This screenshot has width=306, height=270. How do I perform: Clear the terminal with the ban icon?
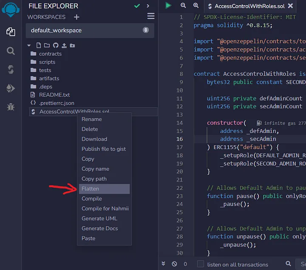[x=174, y=264]
